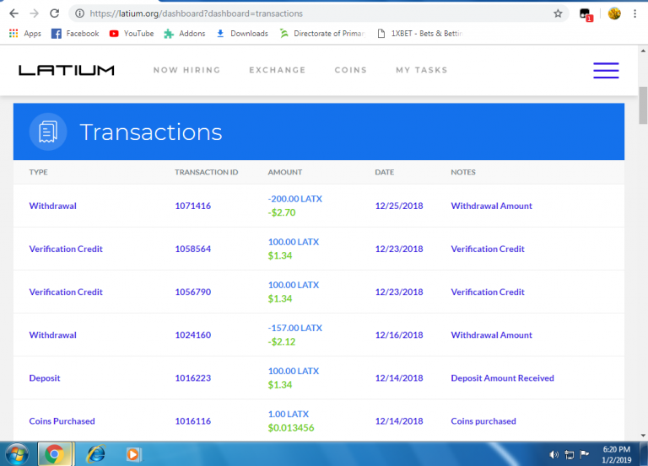Click the volume icon in system tray

coord(554,455)
